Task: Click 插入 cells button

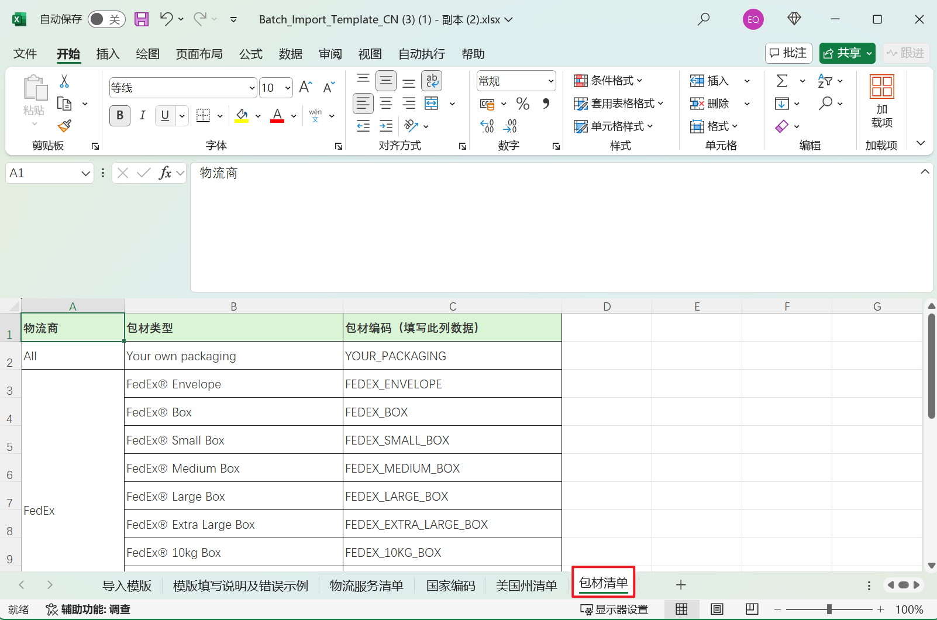Action: pos(709,81)
